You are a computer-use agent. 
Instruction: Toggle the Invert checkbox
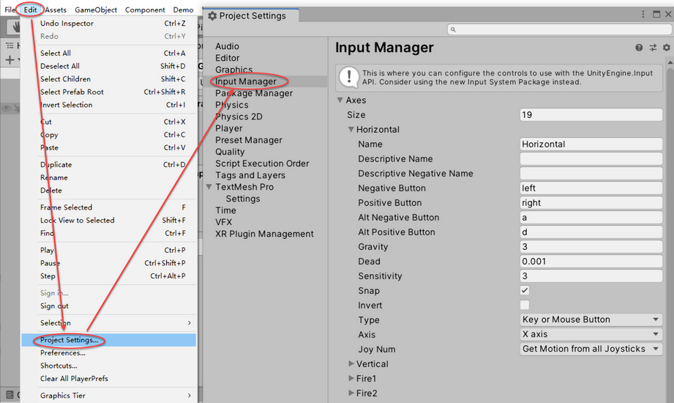[x=525, y=305]
